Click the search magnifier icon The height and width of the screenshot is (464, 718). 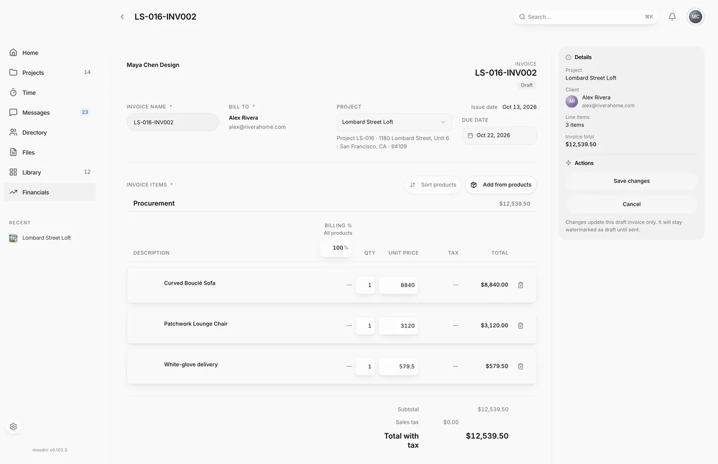point(522,17)
